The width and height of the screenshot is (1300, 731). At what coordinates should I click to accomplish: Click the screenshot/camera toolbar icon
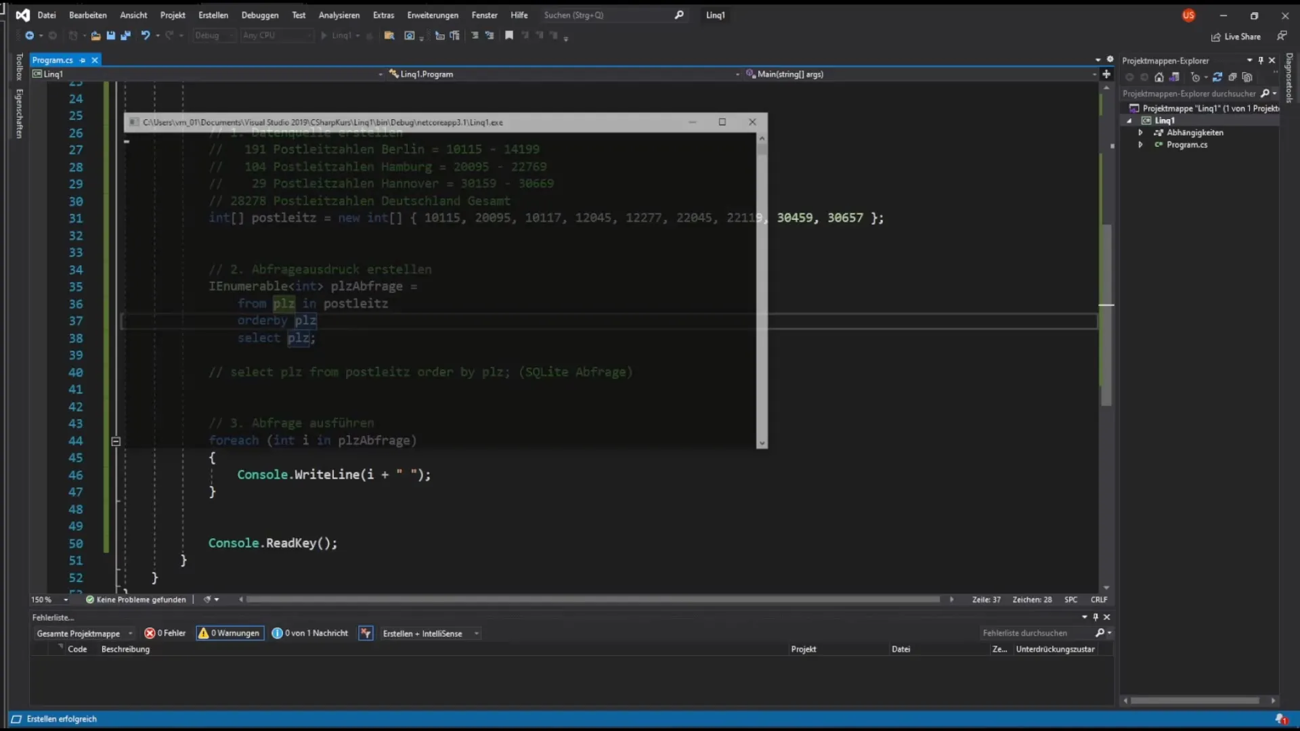tap(409, 36)
